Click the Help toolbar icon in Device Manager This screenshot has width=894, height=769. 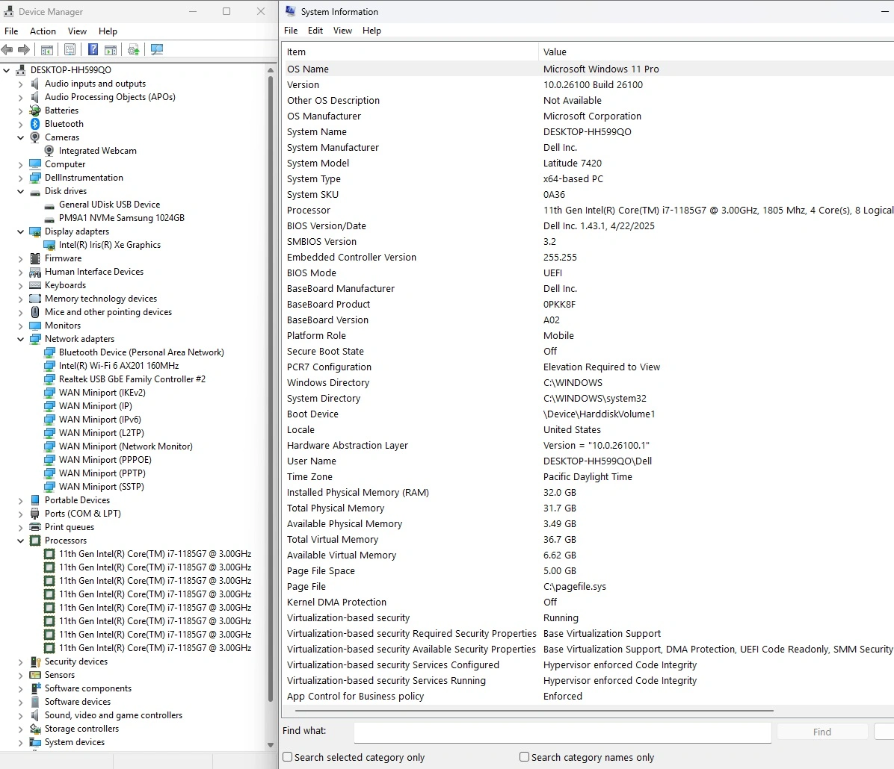point(93,49)
